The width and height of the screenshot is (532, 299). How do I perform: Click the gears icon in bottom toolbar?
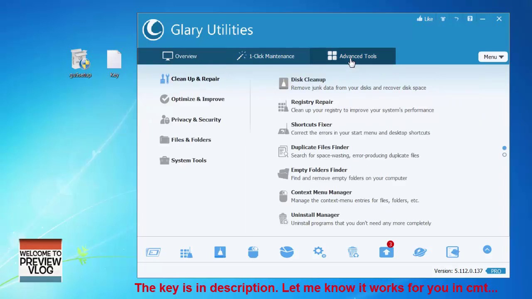click(x=320, y=252)
